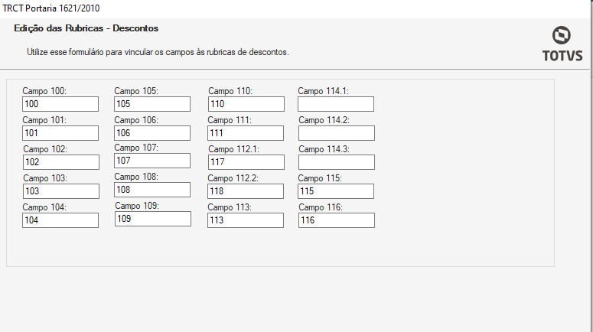This screenshot has width=593, height=332.
Task: Click the Campo 113 input box
Action: click(246, 220)
